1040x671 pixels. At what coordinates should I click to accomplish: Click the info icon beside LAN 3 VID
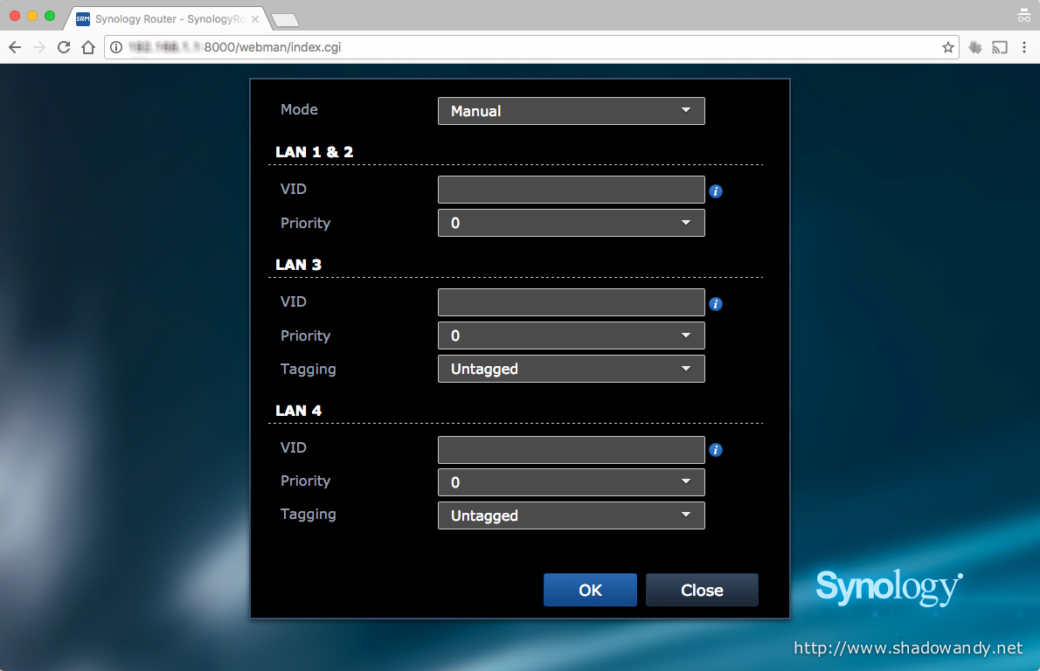coord(716,304)
